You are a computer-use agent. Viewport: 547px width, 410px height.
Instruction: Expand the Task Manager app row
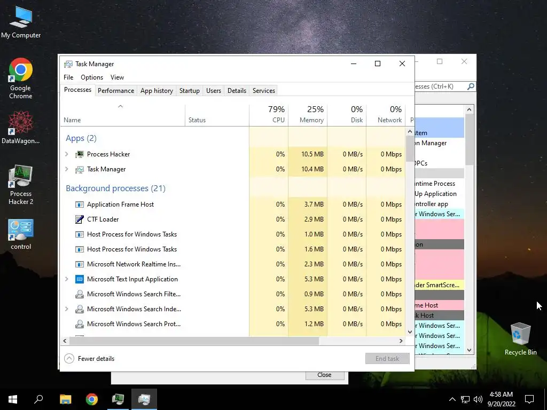67,169
